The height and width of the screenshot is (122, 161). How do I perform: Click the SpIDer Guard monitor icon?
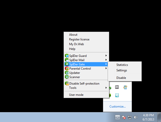67,56
